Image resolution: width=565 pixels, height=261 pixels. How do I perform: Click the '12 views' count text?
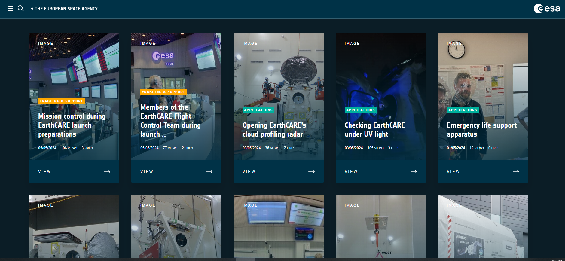click(477, 148)
